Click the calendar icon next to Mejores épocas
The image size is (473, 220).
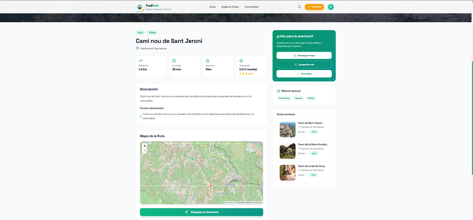(278, 91)
